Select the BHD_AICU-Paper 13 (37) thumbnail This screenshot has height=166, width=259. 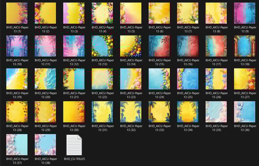coord(17,145)
